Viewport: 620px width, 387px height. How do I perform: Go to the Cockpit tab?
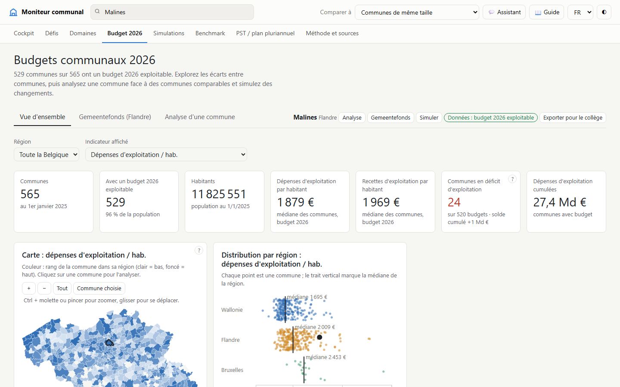(x=24, y=33)
